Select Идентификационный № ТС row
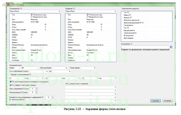This screenshot has width=181, height=115. tap(147, 22)
